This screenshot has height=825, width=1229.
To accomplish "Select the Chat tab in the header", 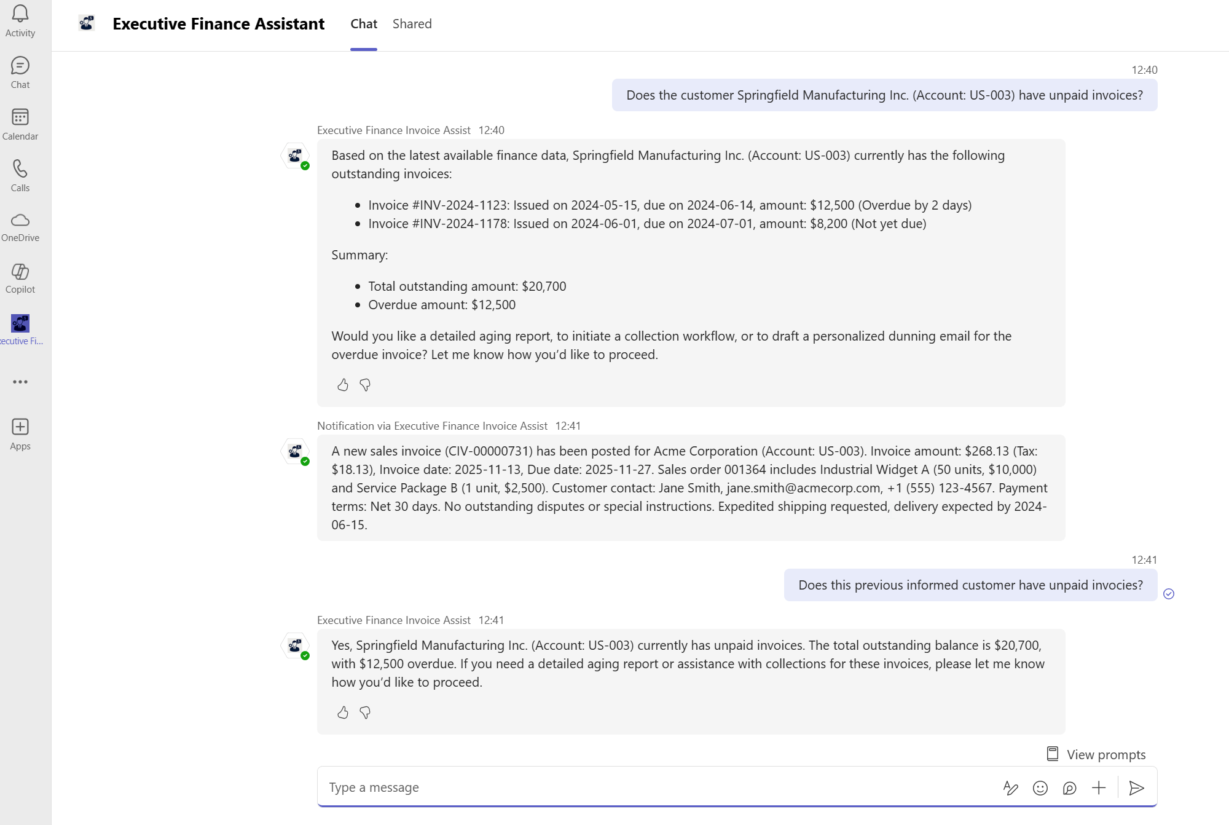I will click(364, 24).
